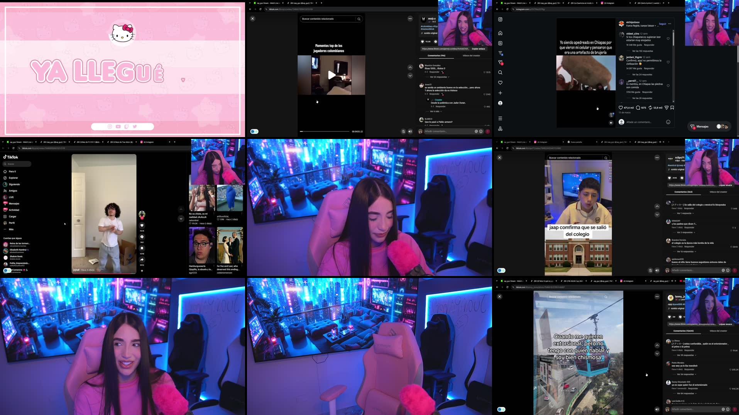Image resolution: width=739 pixels, height=415 pixels.
Task: Select the Comentarios (363) tab
Action: (x=683, y=192)
